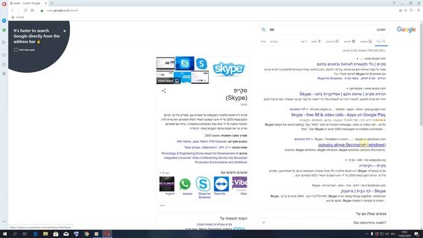Click the magnifier search button in Google box
Image resolution: width=423 pixels, height=238 pixels.
coord(263,30)
